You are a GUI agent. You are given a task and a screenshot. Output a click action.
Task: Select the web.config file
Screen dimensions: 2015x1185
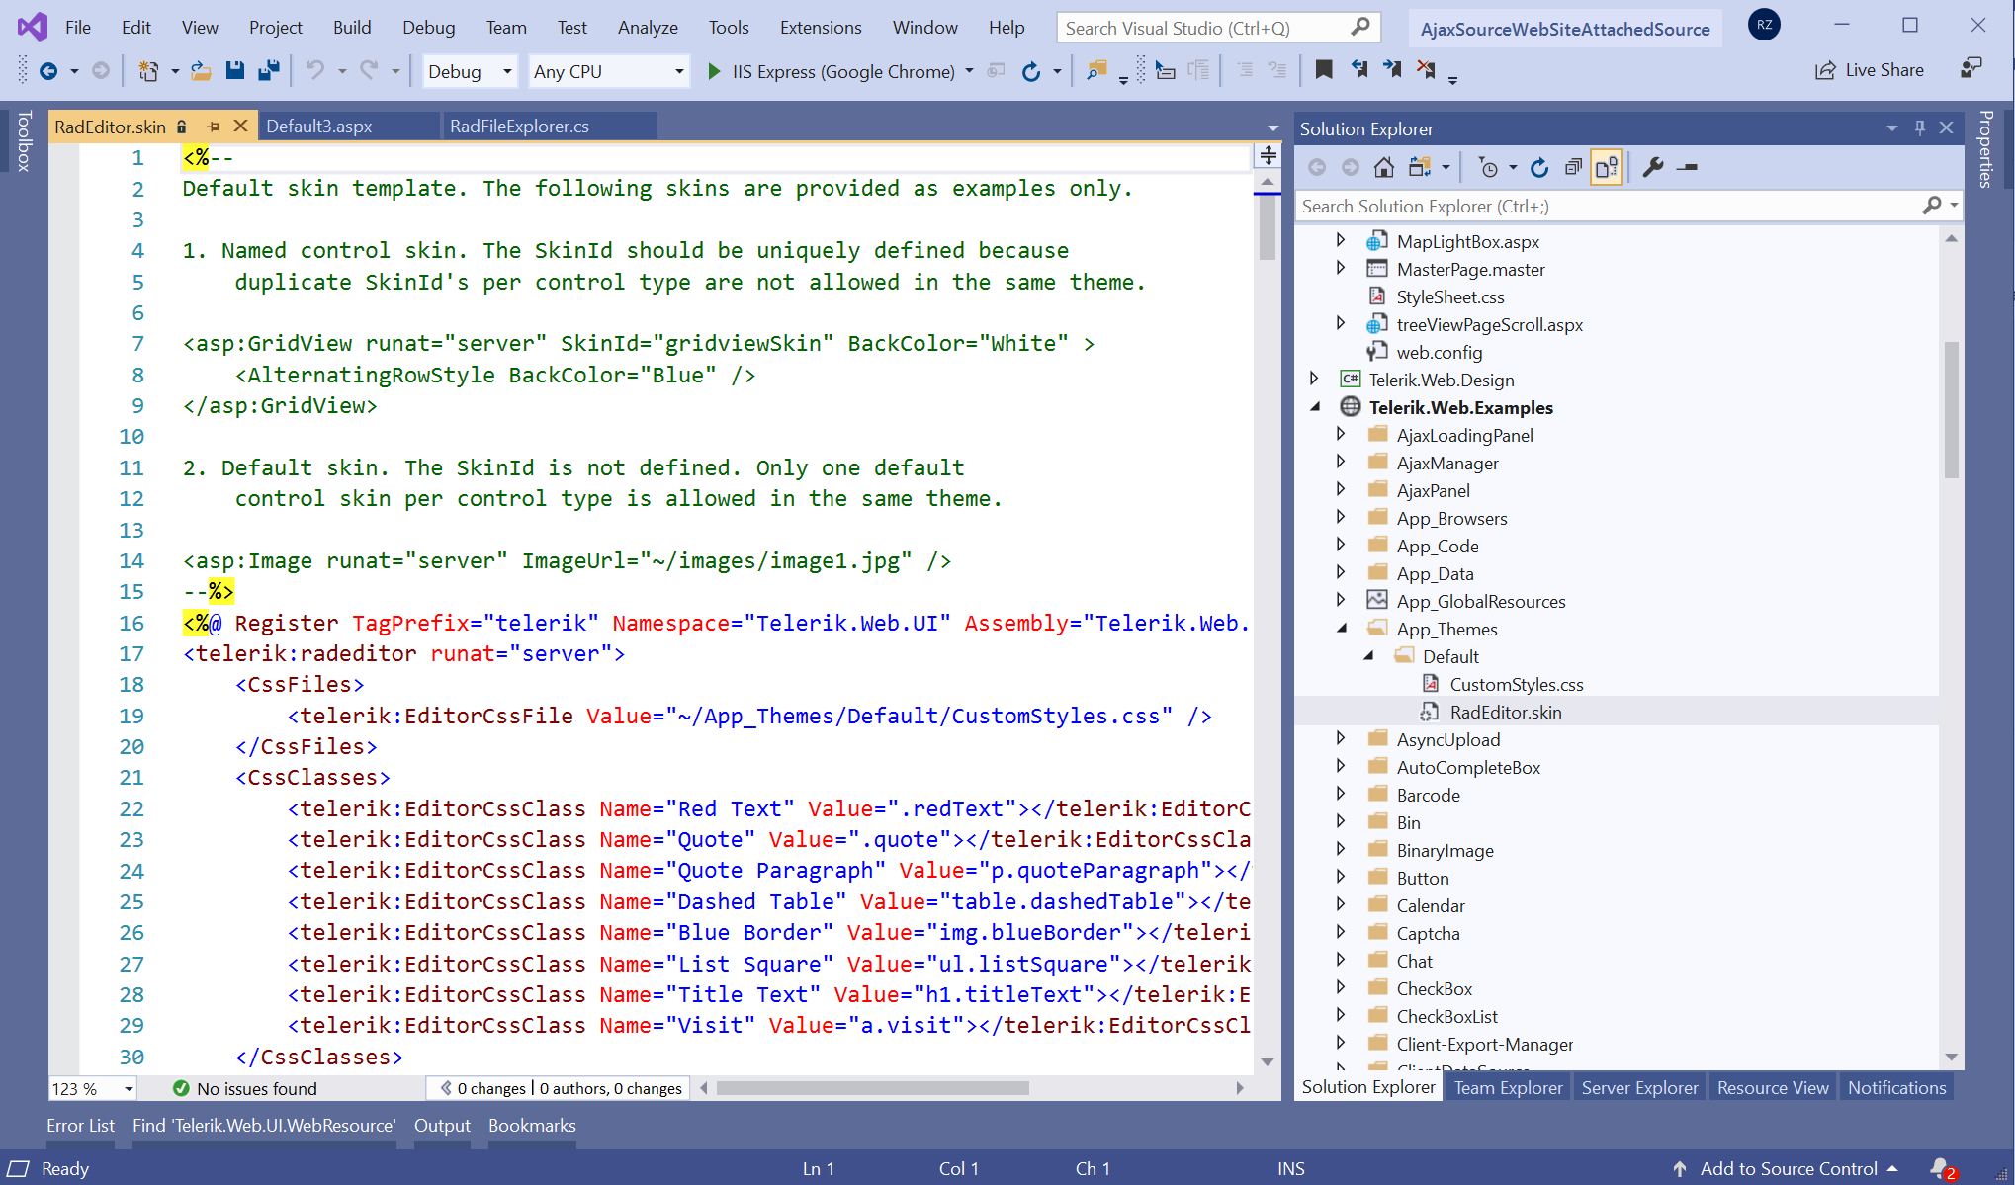click(1438, 352)
